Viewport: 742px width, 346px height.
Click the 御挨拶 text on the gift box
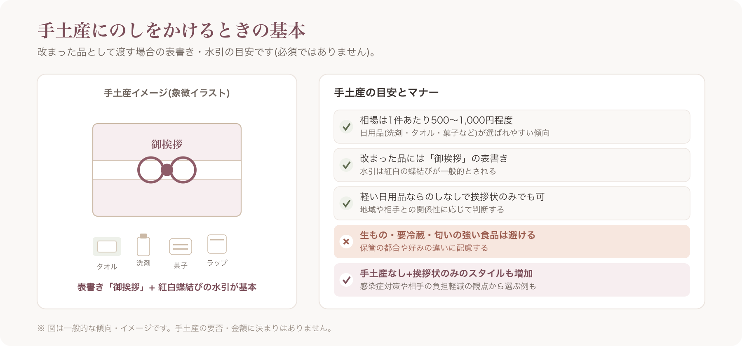click(167, 144)
